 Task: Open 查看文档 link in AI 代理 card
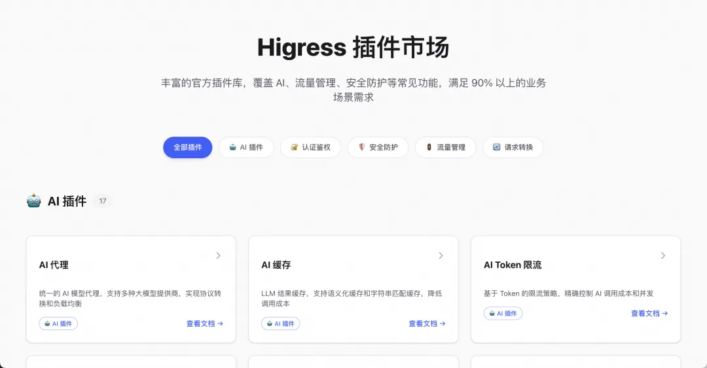205,324
